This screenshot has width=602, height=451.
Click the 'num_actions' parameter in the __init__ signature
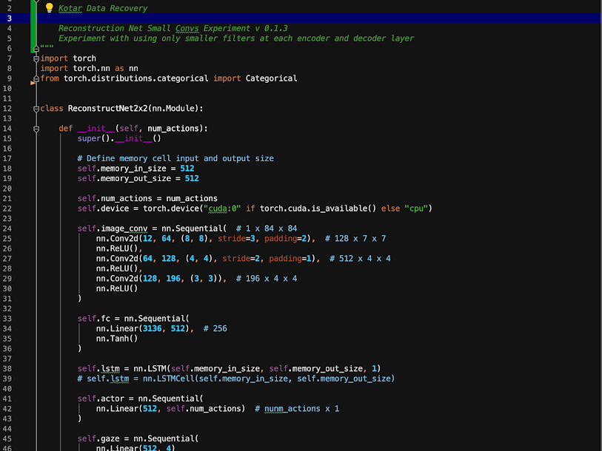[x=173, y=129]
